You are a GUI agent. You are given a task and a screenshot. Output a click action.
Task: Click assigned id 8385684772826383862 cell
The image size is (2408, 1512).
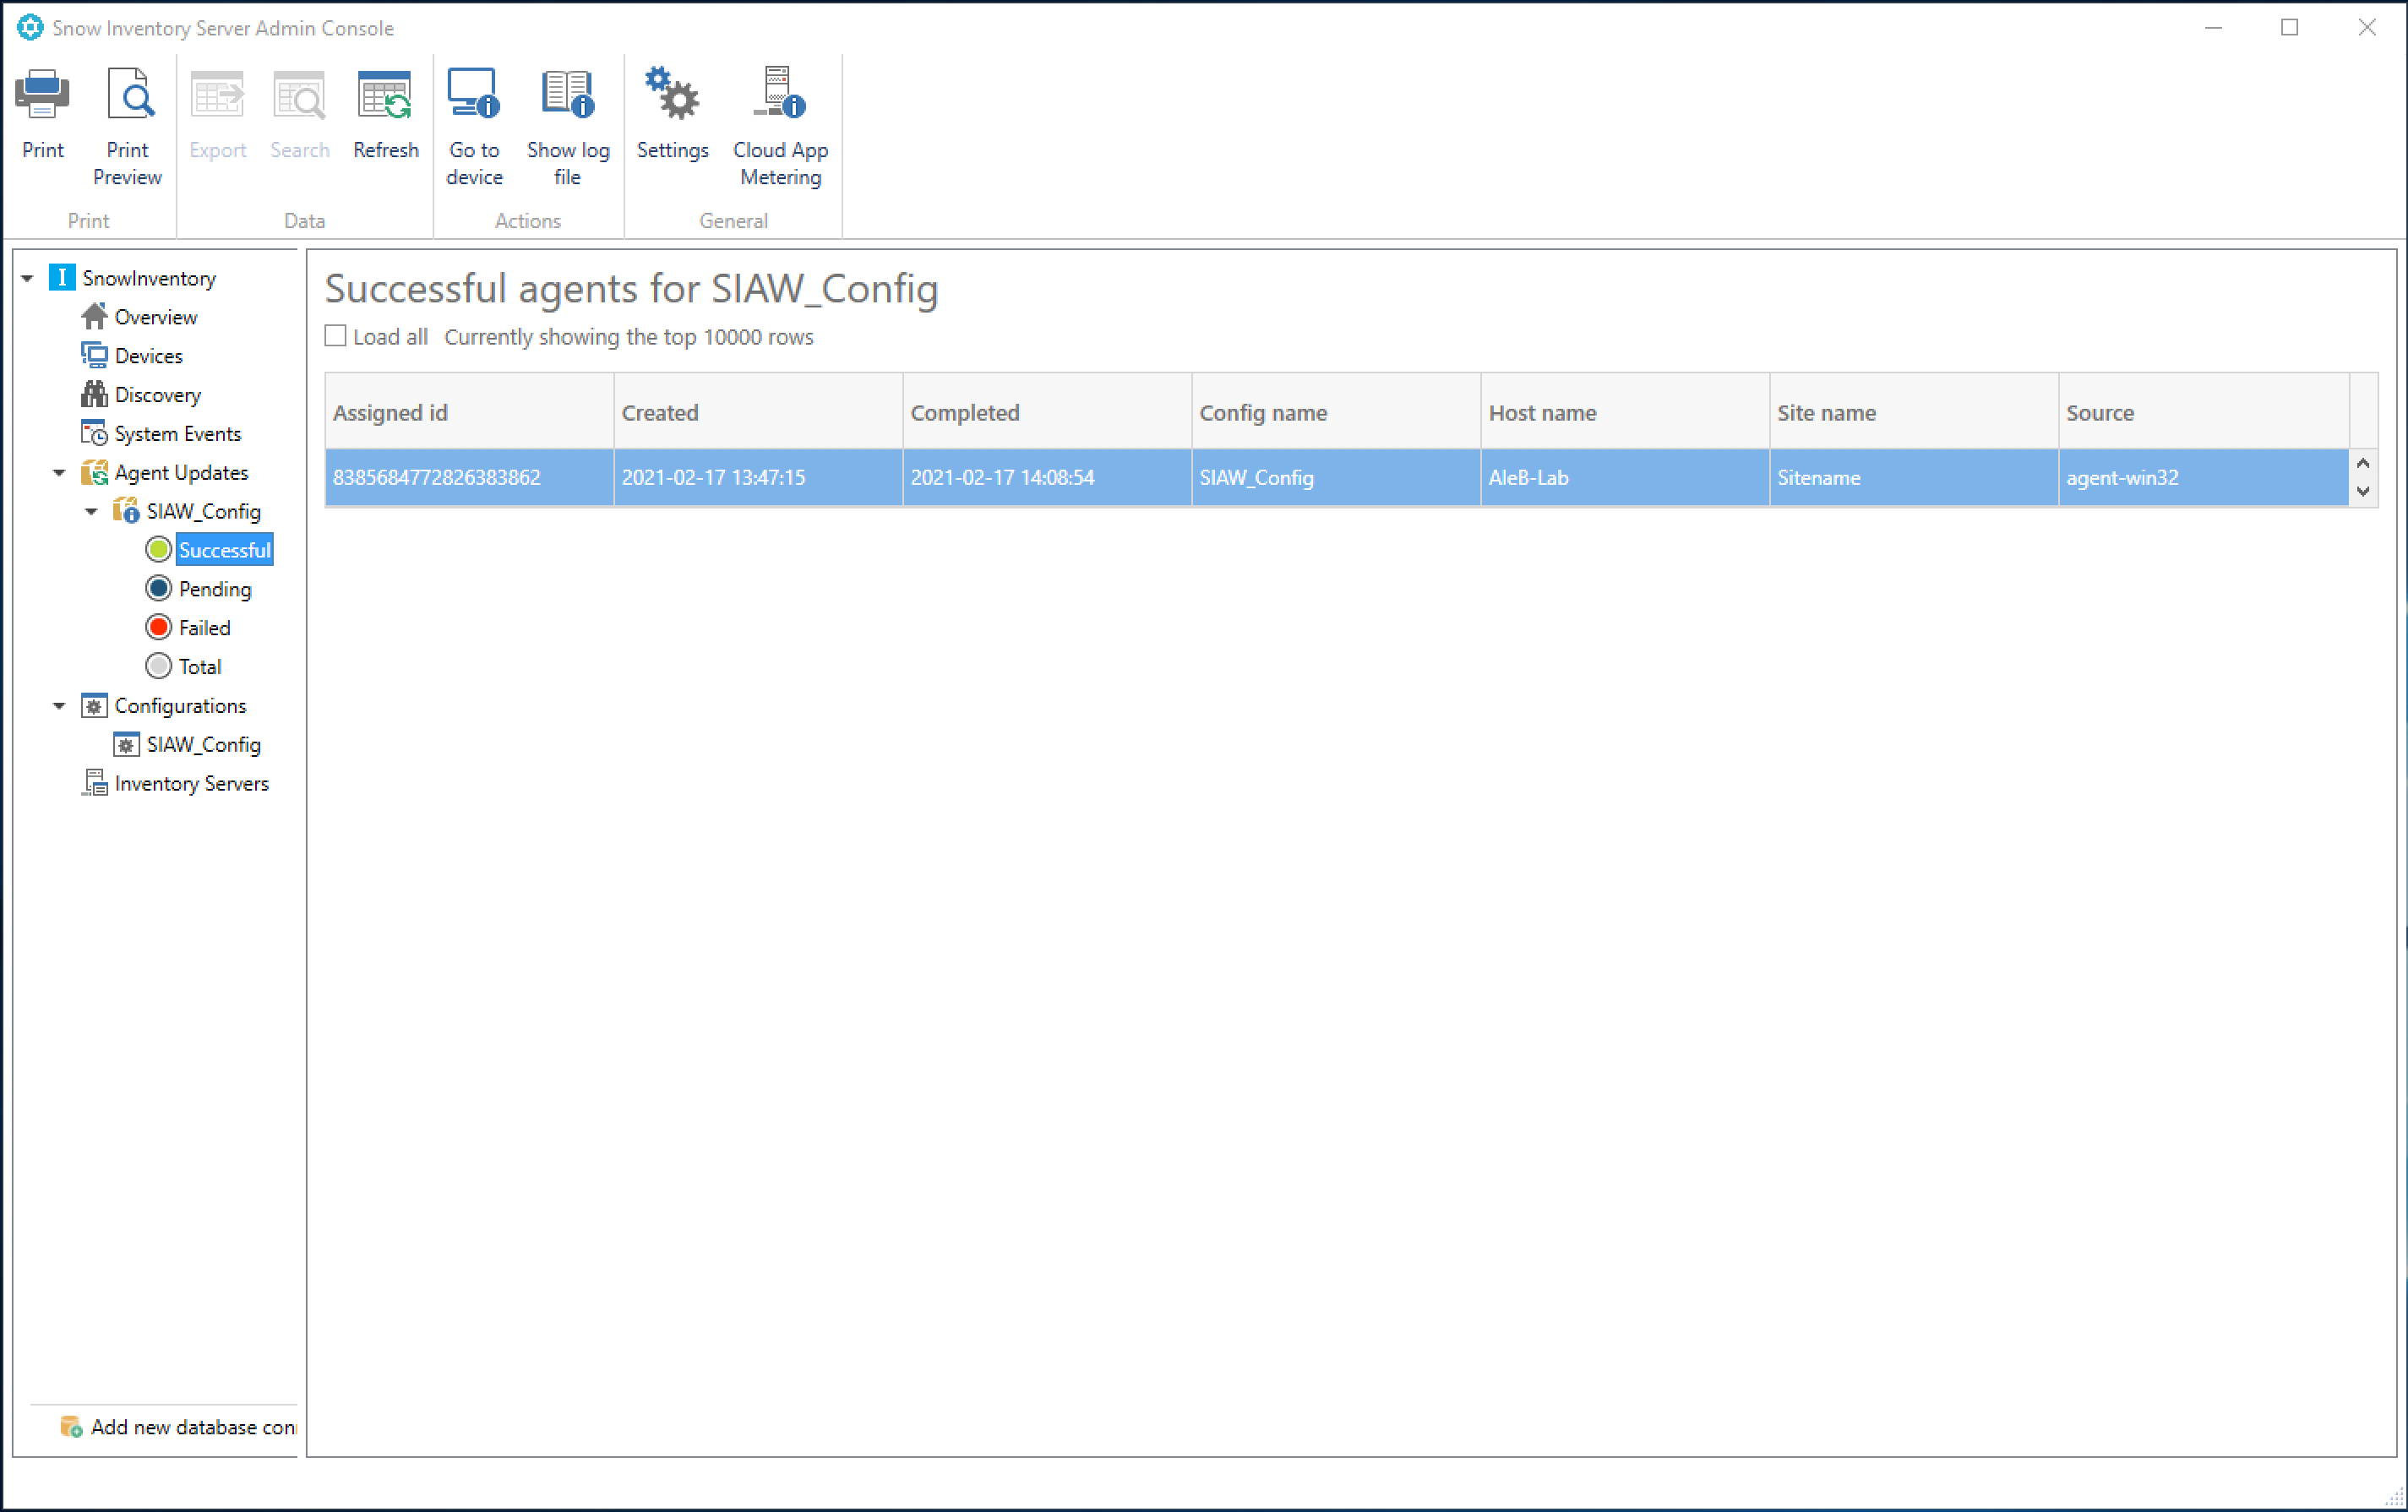point(469,477)
